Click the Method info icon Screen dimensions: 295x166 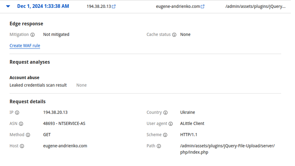coord(28,135)
